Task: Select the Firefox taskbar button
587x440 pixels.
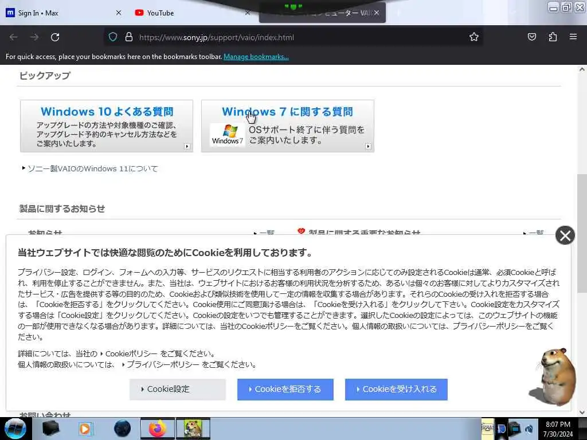Action: coord(158,429)
